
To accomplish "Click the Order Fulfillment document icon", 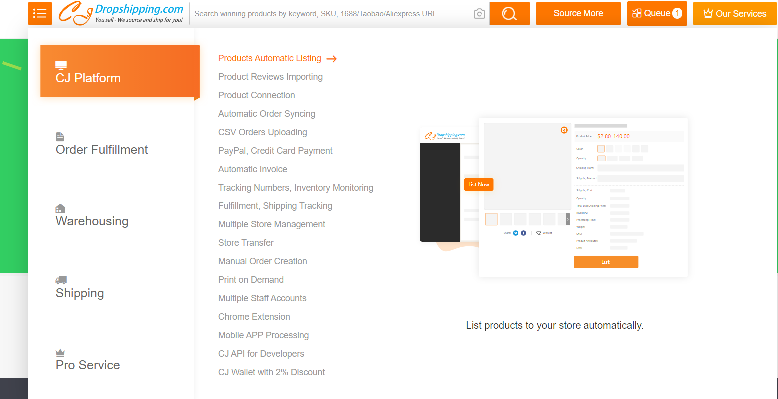I will [x=60, y=137].
